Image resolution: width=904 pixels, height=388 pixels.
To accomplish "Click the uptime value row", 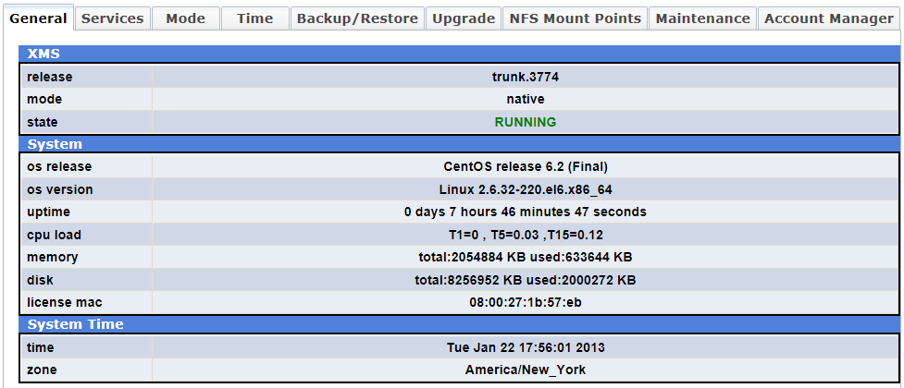I will (x=526, y=212).
